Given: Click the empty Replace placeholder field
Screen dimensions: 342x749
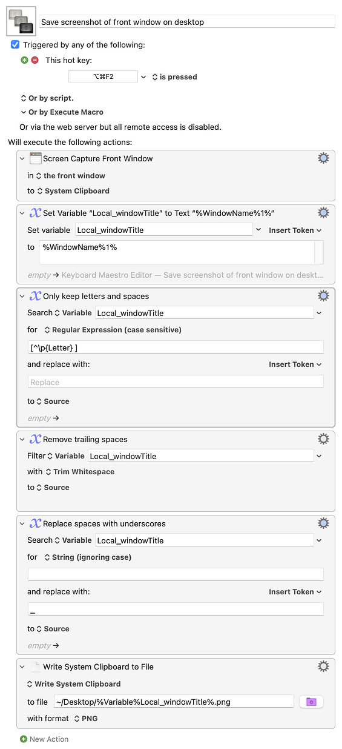Looking at the screenshot, I should [176, 382].
